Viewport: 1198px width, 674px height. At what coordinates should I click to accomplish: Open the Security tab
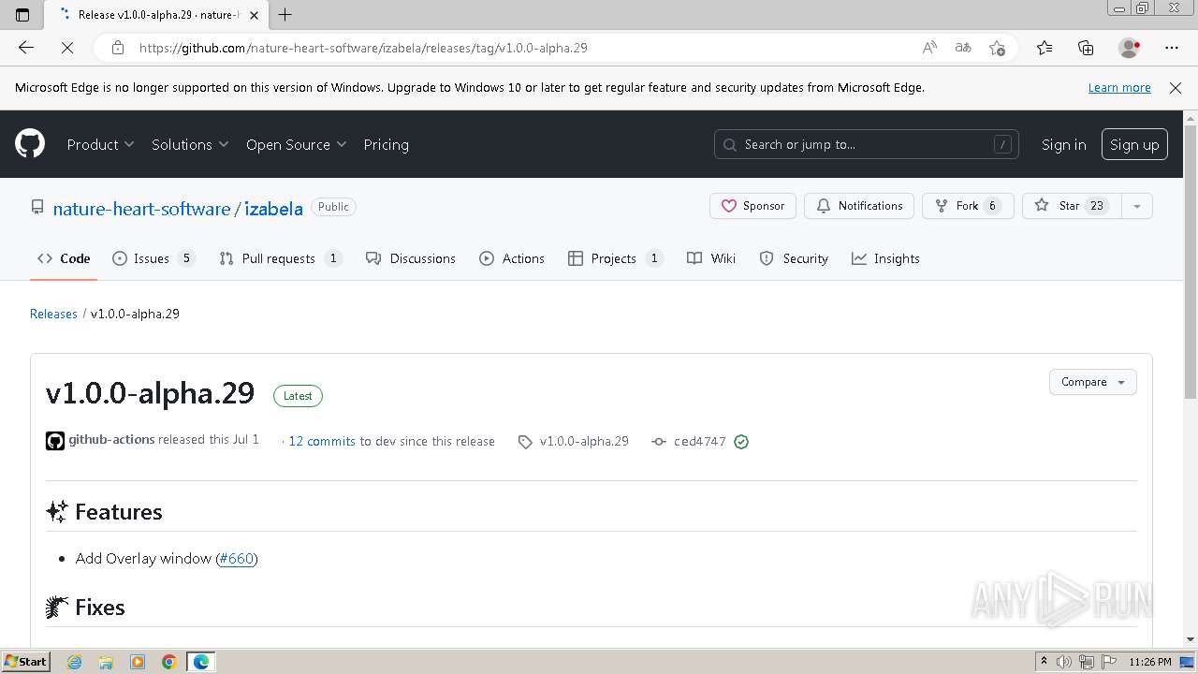(794, 258)
